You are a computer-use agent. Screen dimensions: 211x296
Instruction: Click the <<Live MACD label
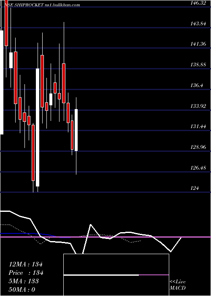tap(178, 285)
